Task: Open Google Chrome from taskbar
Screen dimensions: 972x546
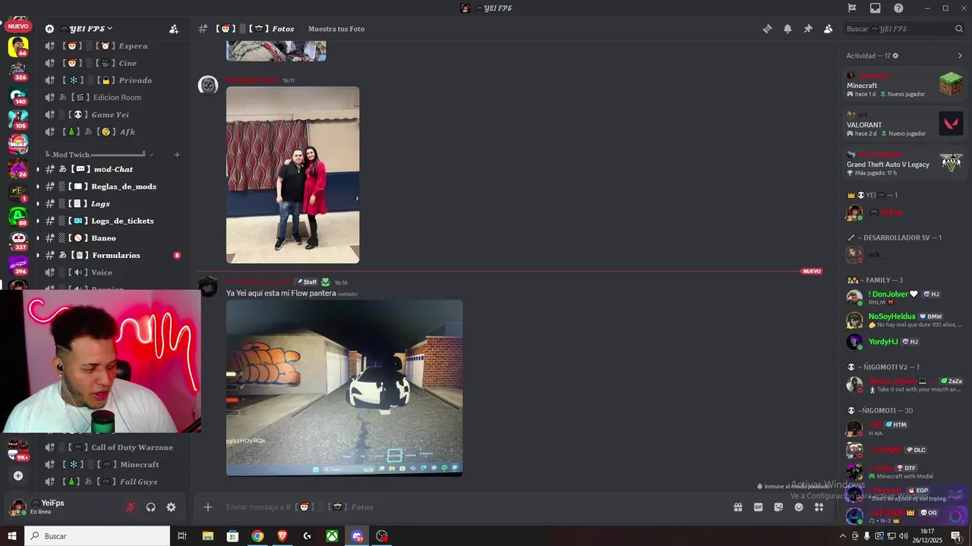Action: click(257, 536)
